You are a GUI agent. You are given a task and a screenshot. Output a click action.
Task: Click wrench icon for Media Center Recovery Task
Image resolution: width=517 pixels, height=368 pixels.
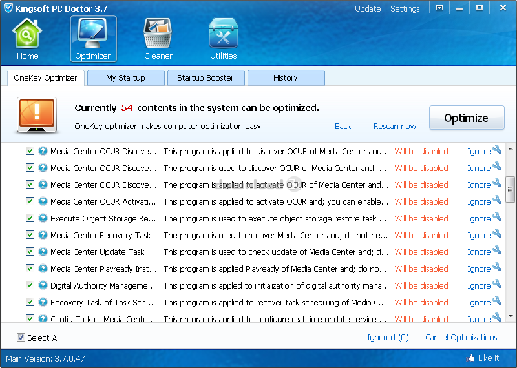tap(497, 234)
